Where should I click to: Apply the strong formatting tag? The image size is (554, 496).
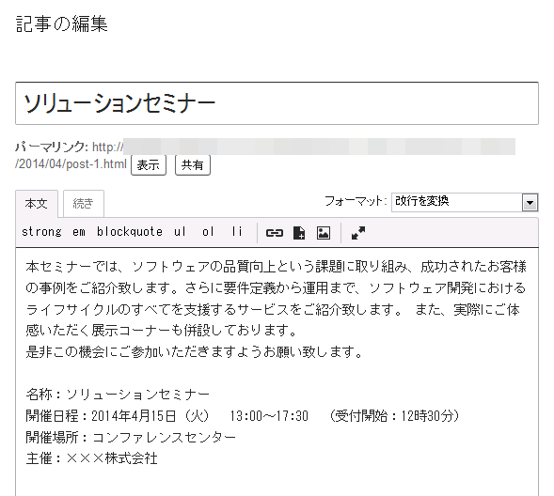click(x=41, y=232)
